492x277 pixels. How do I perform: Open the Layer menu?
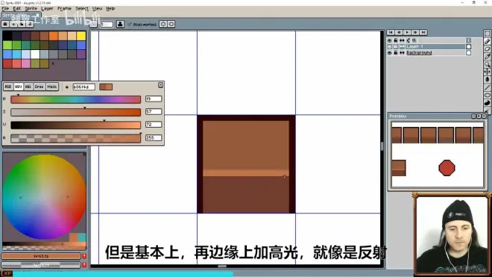pos(47,8)
